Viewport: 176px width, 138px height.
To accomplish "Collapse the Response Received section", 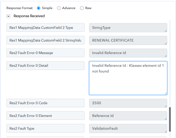I will 9,16.
